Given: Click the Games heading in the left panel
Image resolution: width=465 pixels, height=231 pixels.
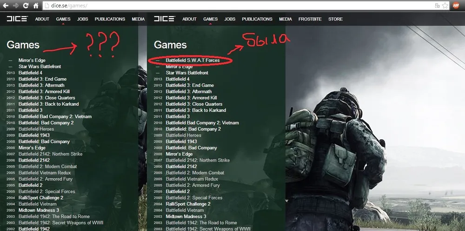Looking at the screenshot, I should 23,45.
